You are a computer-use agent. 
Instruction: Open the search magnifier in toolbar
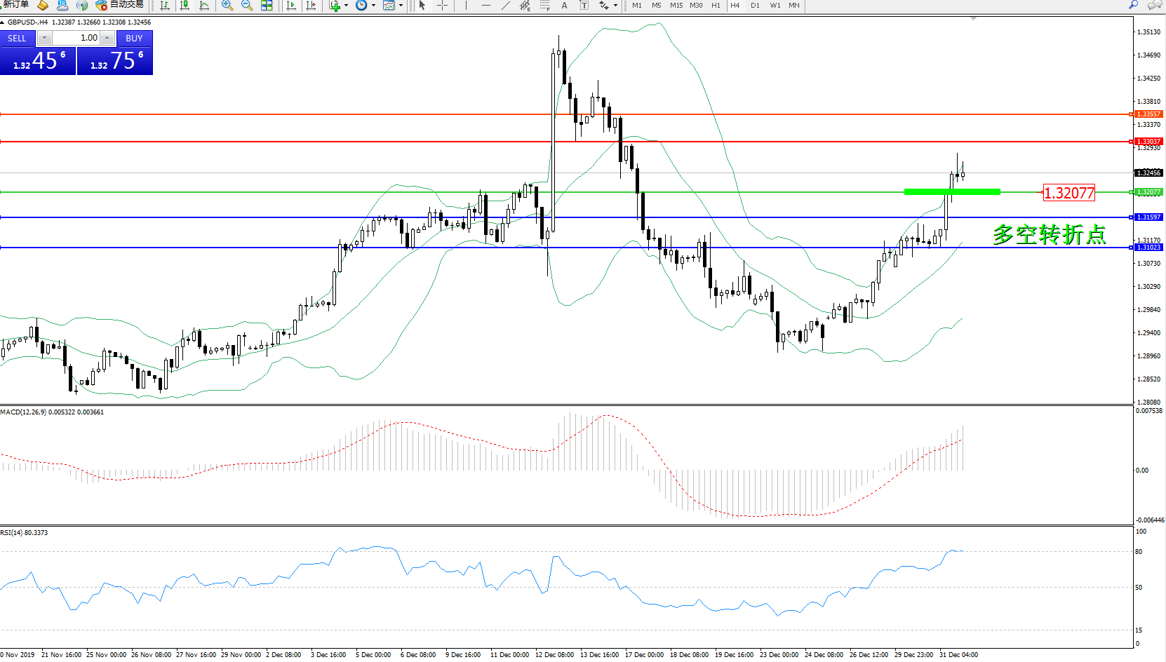click(x=1133, y=5)
